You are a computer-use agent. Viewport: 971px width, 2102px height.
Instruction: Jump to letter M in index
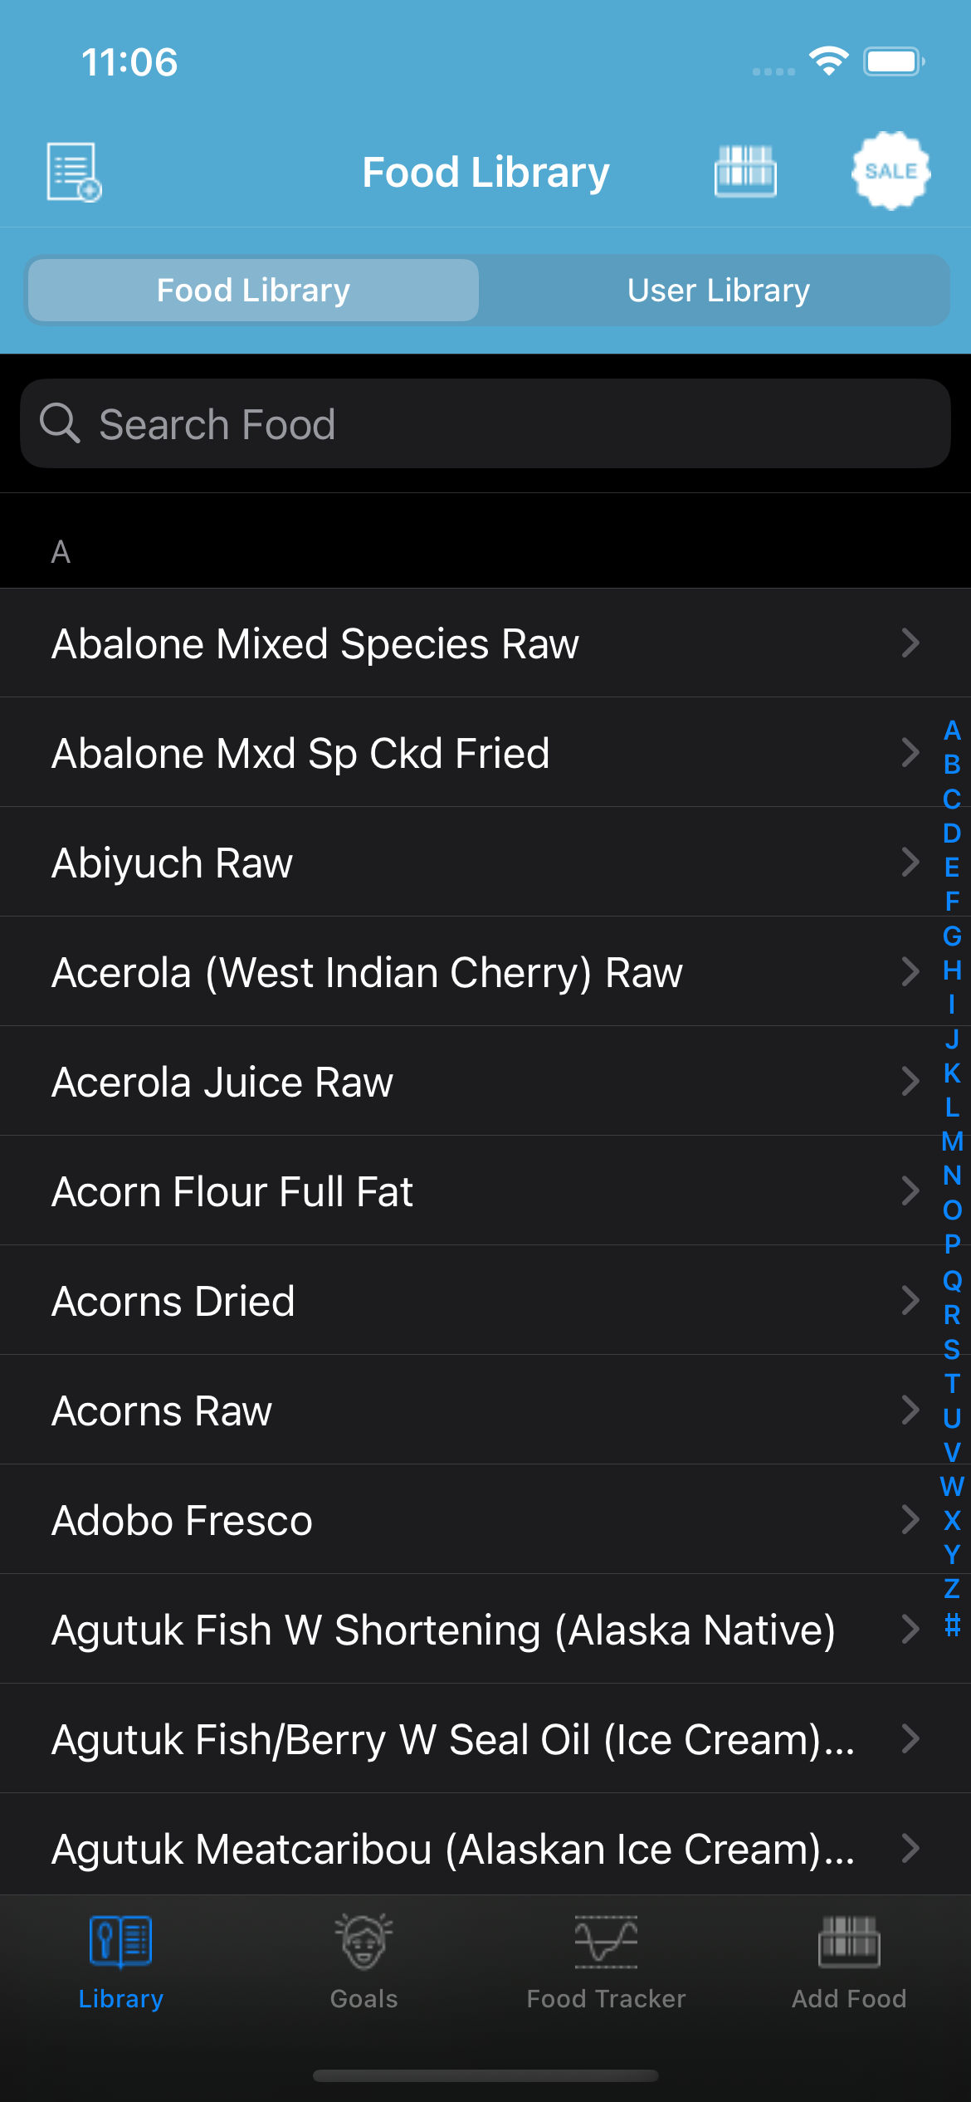click(x=952, y=1141)
